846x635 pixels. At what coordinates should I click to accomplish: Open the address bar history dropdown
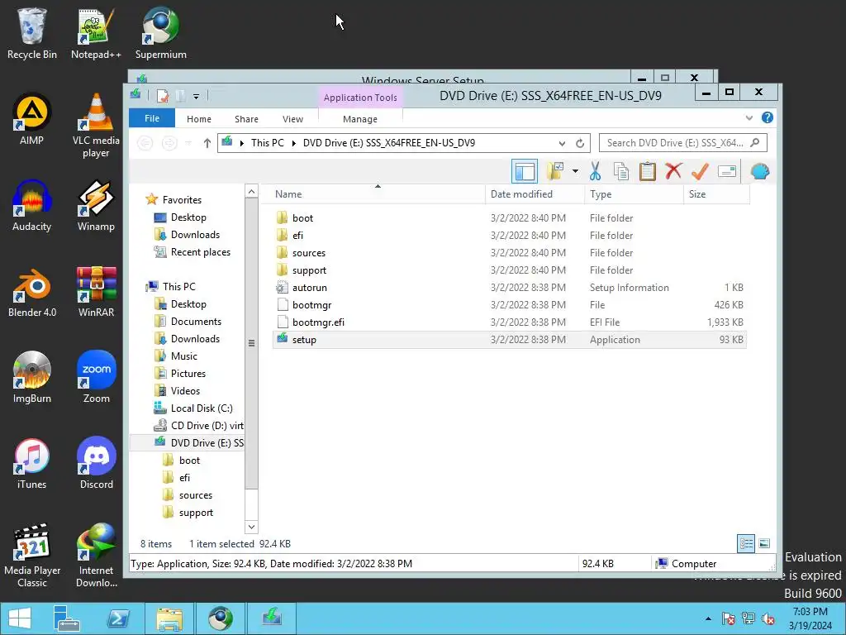[x=562, y=143]
